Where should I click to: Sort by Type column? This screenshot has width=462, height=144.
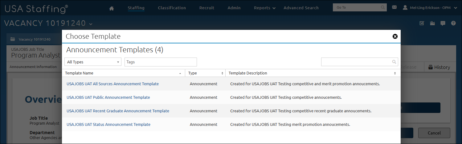[x=206, y=73]
